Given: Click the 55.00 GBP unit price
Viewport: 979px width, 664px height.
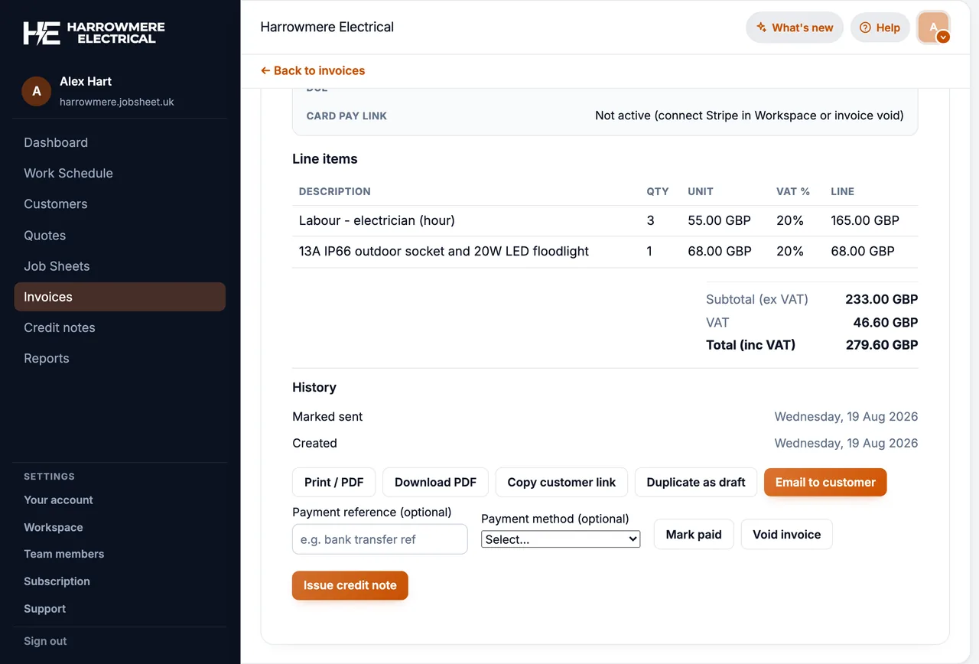Looking at the screenshot, I should point(719,220).
